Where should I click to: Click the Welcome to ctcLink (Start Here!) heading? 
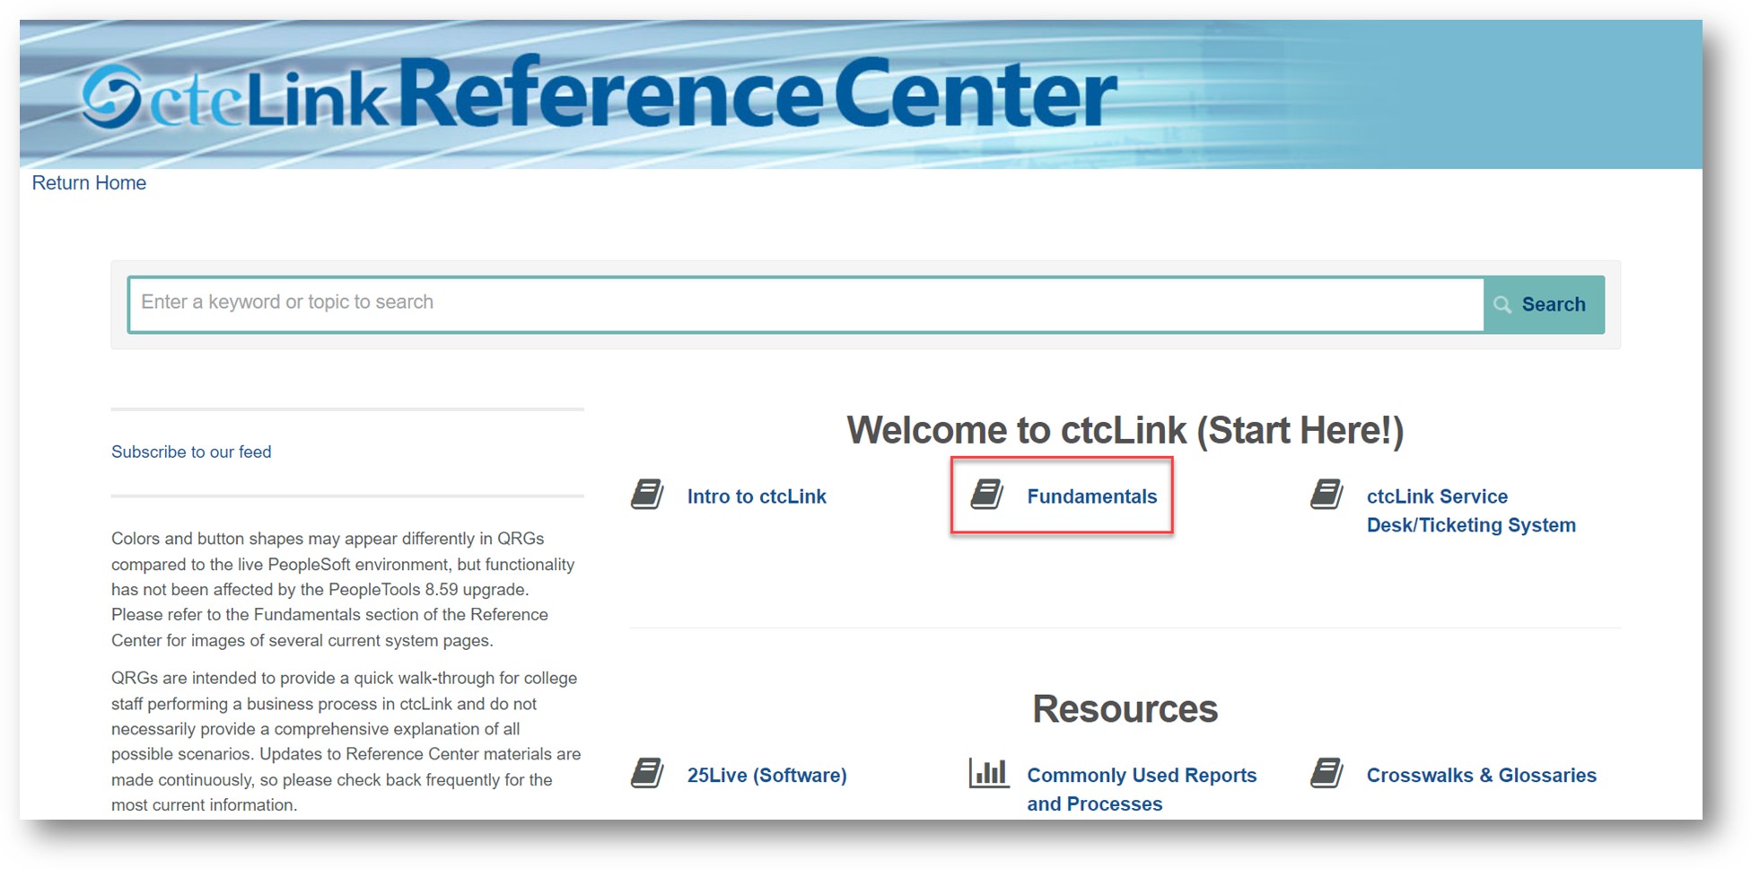click(x=1125, y=430)
